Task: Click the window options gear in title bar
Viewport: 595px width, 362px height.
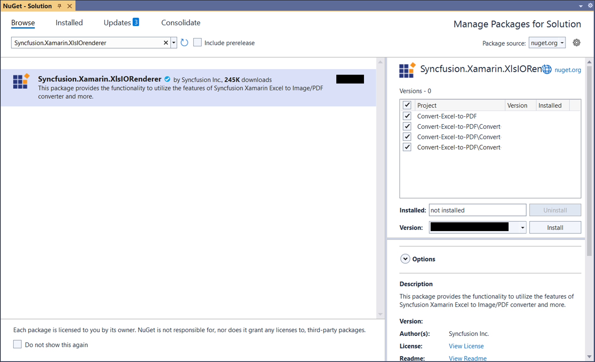Action: pos(590,6)
